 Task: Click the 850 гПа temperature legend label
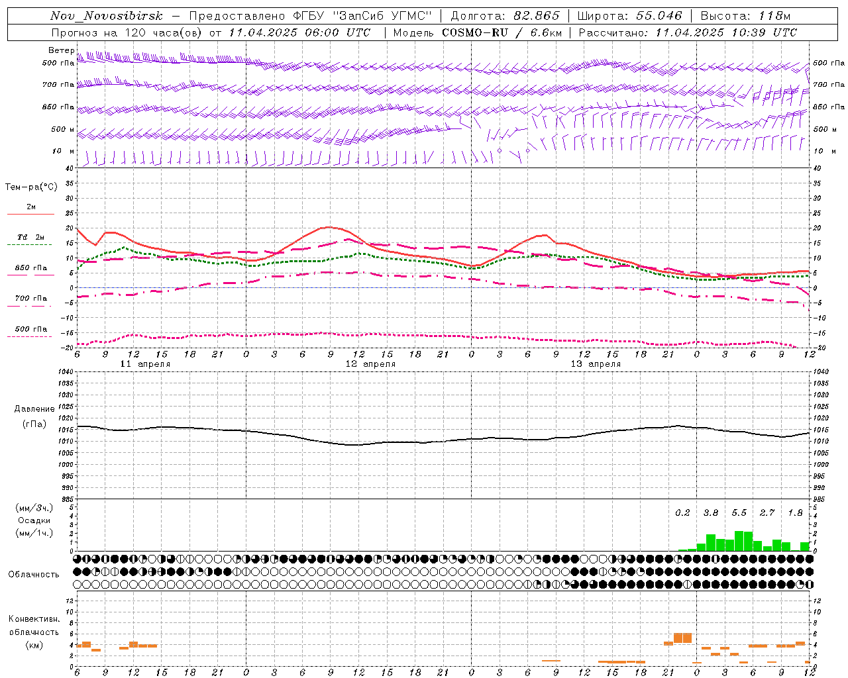point(31,267)
